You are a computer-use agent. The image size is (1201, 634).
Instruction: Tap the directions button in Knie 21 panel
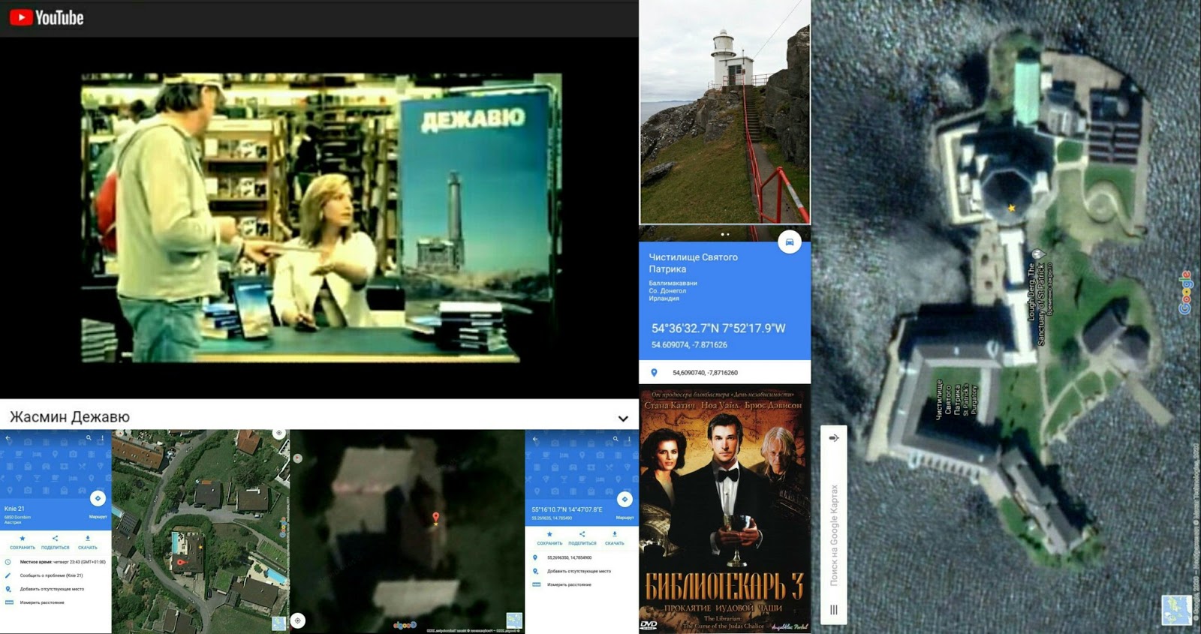coord(98,498)
